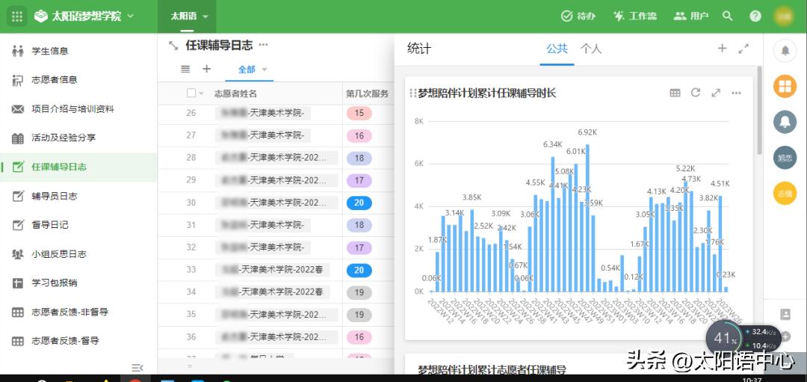This screenshot has height=382, width=807.
Task: Add a new view with plus icon
Action: 206,69
